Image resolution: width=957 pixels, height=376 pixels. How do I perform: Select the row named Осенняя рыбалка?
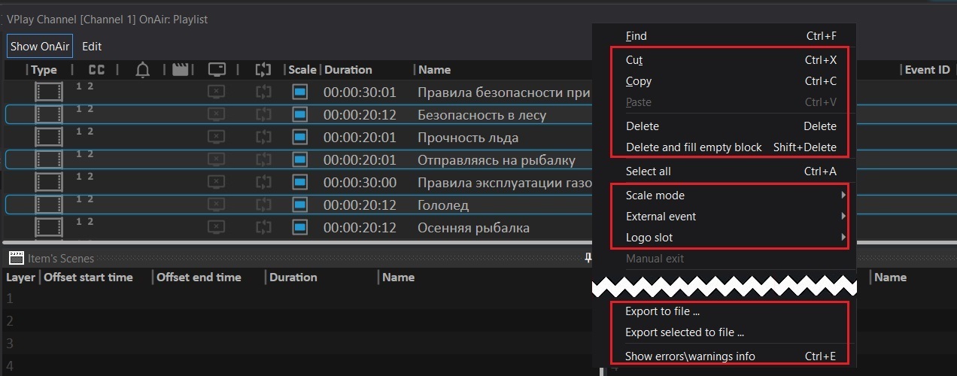point(298,228)
